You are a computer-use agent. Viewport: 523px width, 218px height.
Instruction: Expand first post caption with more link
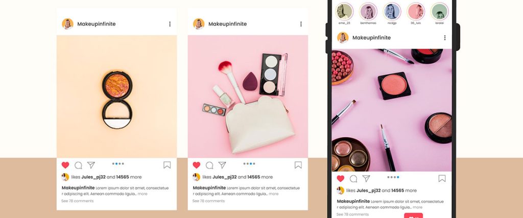click(142, 194)
